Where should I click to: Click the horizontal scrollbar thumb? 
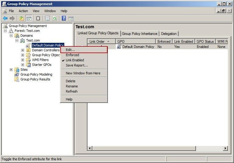tap(144, 148)
